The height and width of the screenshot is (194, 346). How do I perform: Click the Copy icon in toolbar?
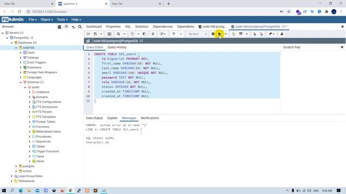(x=132, y=34)
